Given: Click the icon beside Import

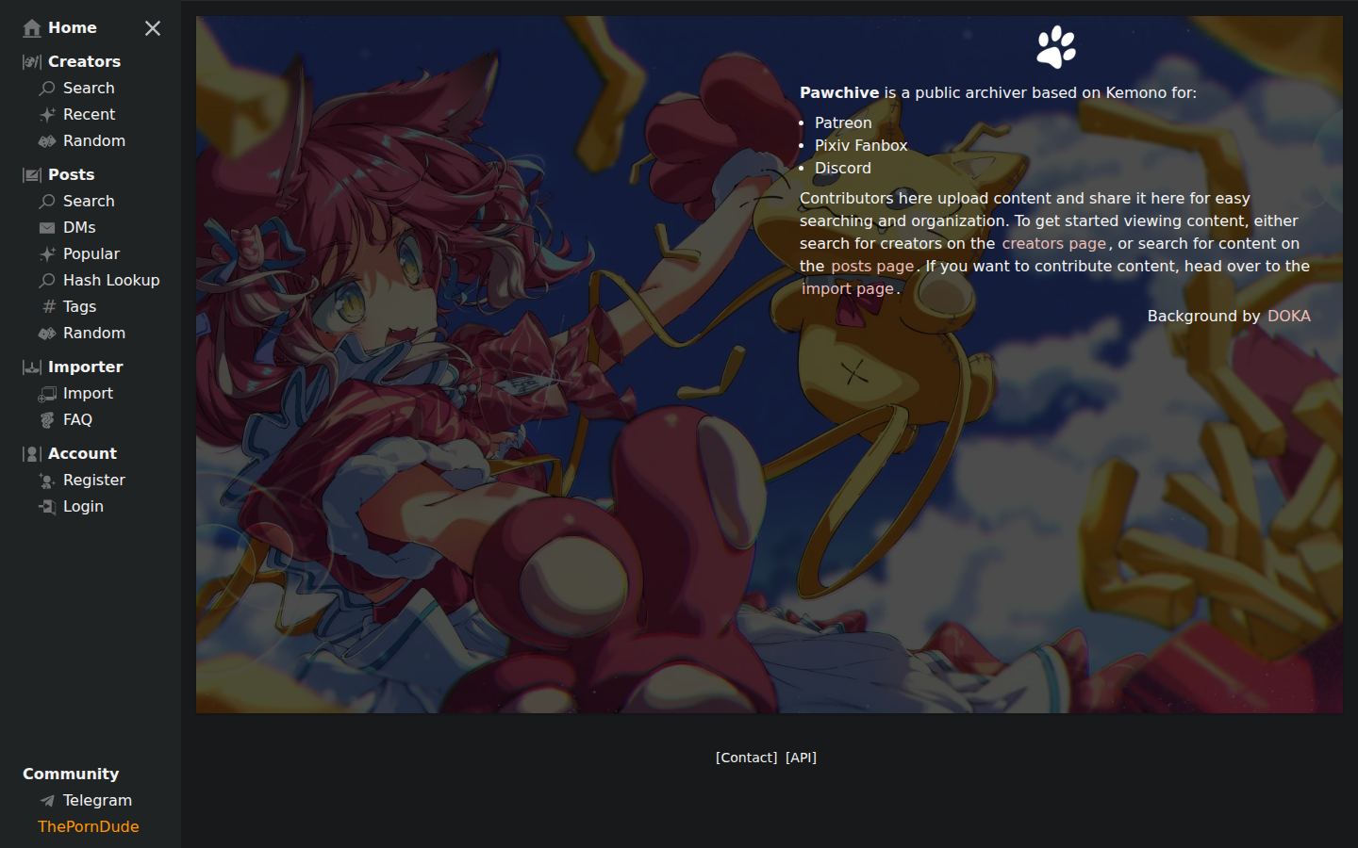Looking at the screenshot, I should [x=47, y=394].
